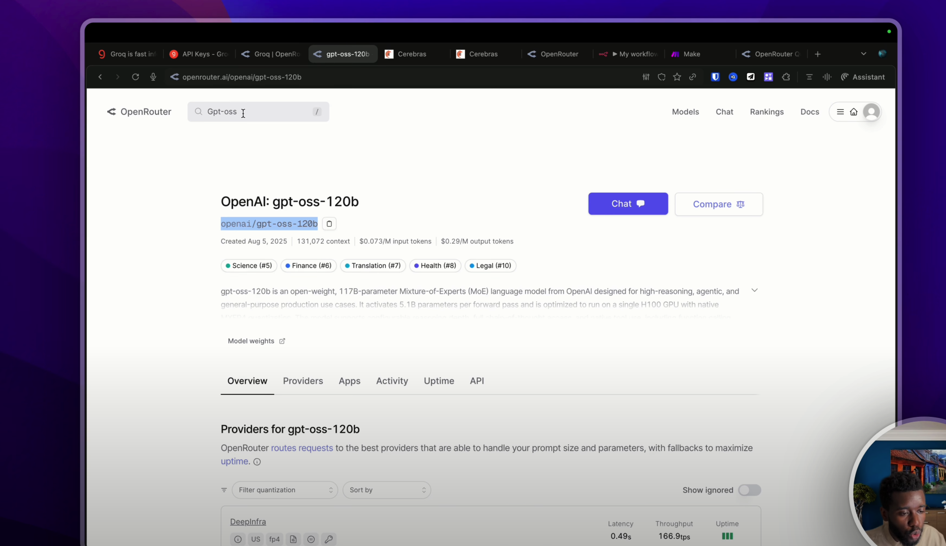Select the Overview tab
The width and height of the screenshot is (946, 546).
coord(247,381)
